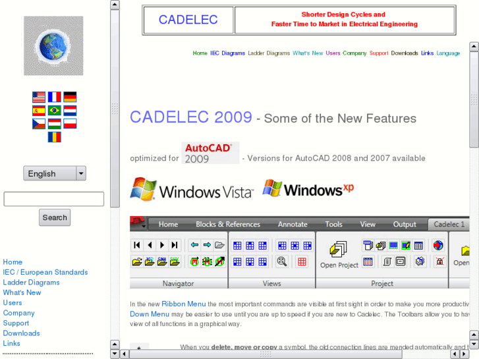This screenshot has height=359, width=479.
Task: Select the German flag
Action: [x=70, y=97]
